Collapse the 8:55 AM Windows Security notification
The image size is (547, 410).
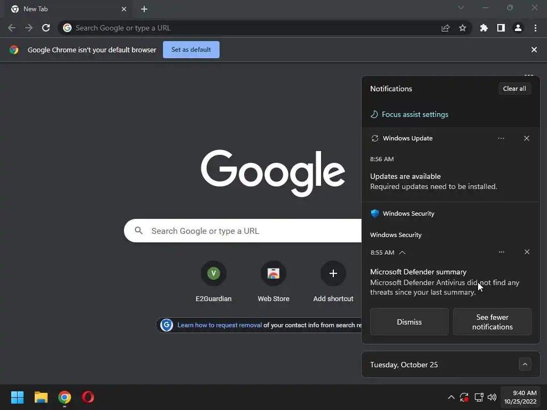(x=402, y=253)
